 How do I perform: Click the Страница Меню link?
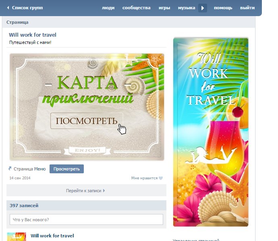click(x=29, y=169)
